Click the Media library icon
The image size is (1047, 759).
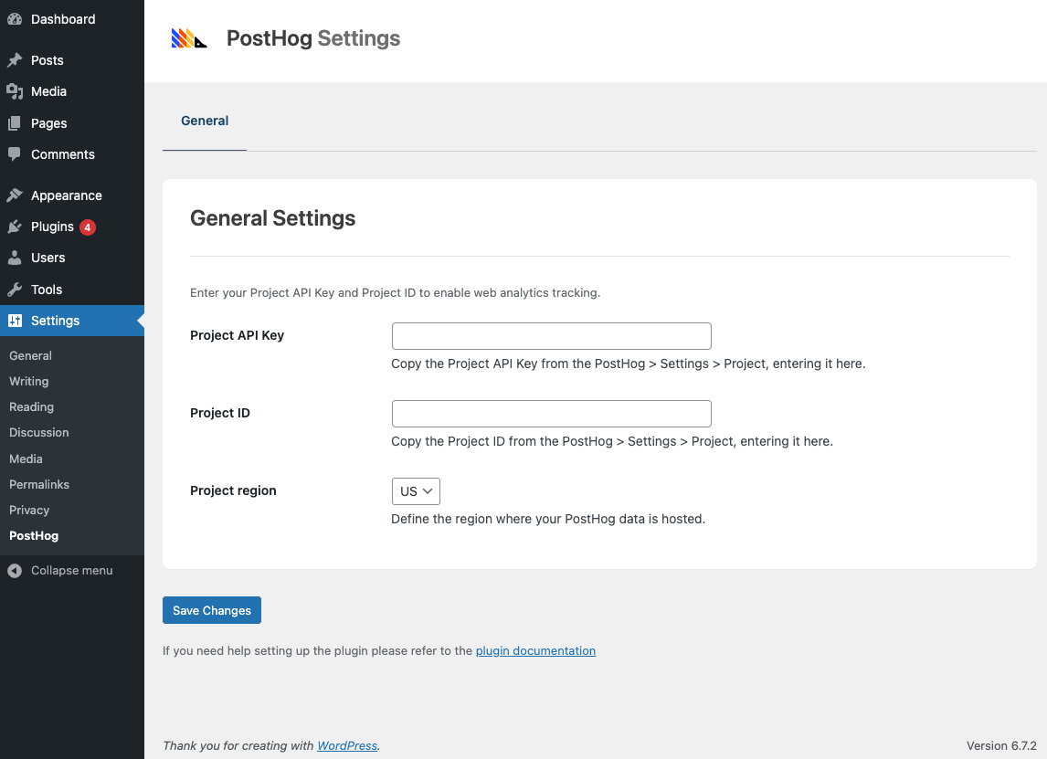point(15,91)
